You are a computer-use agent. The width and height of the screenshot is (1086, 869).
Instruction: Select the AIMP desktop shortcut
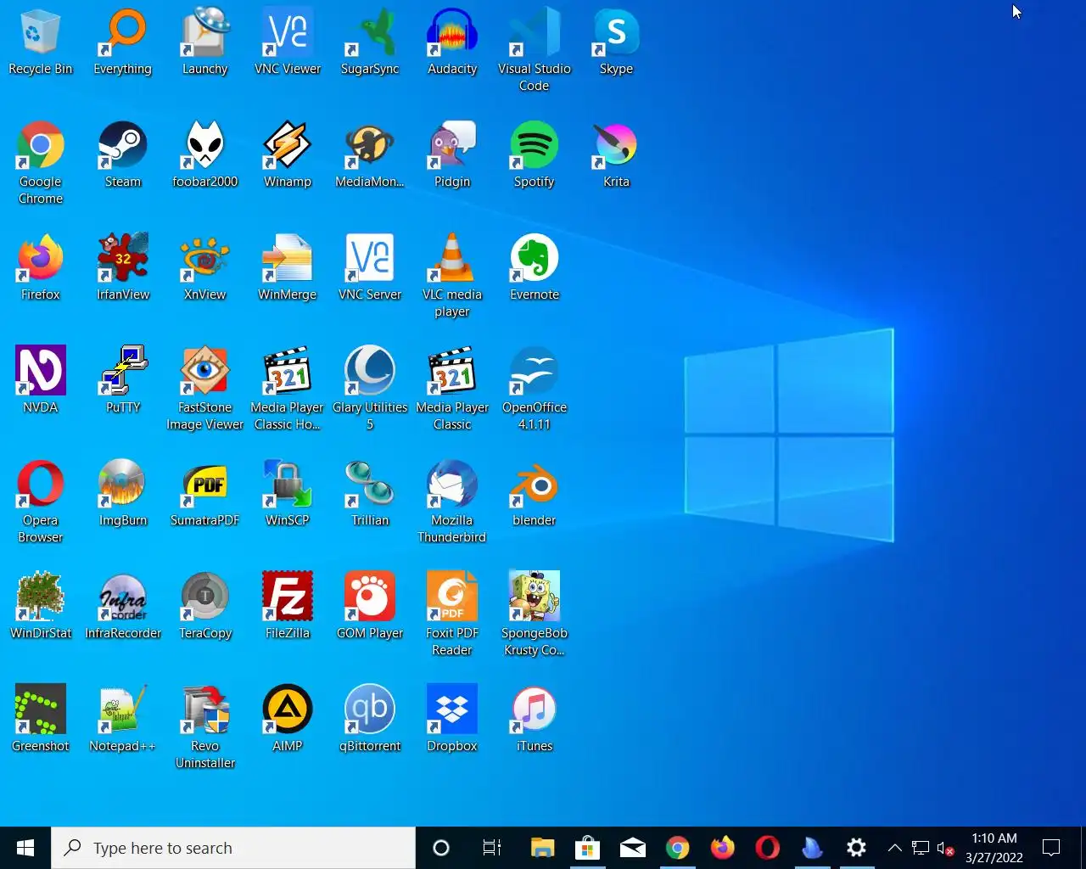pyautogui.click(x=287, y=720)
